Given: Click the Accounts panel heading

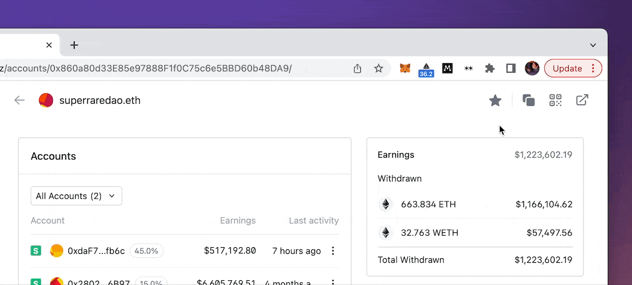Looking at the screenshot, I should click(x=53, y=156).
